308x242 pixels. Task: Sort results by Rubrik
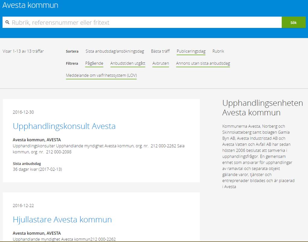[x=218, y=51]
